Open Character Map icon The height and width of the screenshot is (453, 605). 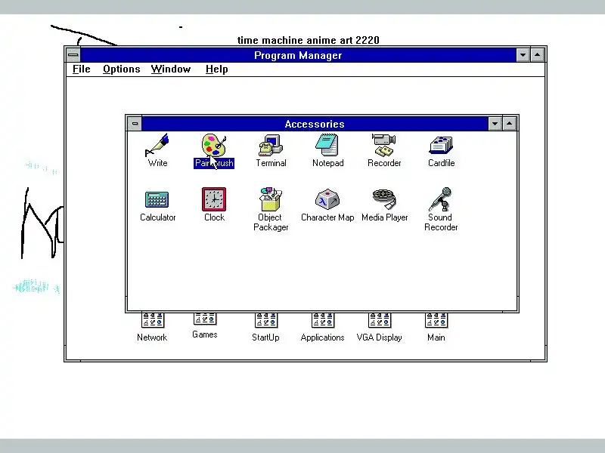pyautogui.click(x=327, y=199)
